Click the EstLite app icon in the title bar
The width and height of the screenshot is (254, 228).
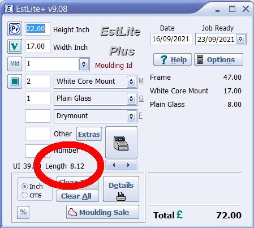[9, 8]
